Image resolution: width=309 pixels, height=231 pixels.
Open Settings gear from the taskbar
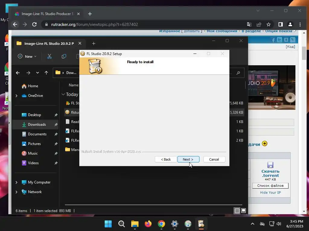(x=175, y=224)
